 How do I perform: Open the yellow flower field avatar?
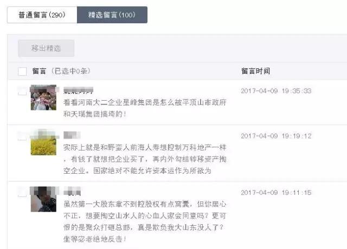click(x=43, y=142)
